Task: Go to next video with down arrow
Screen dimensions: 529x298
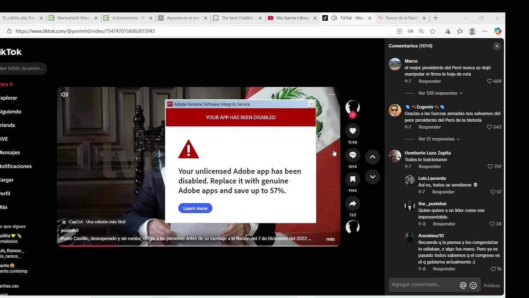Action: point(372,177)
